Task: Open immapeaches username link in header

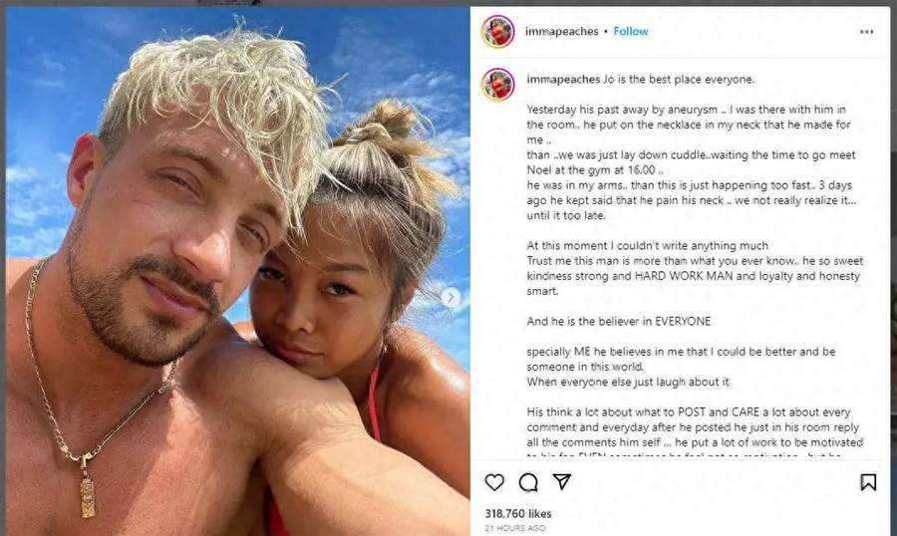Action: click(x=562, y=32)
